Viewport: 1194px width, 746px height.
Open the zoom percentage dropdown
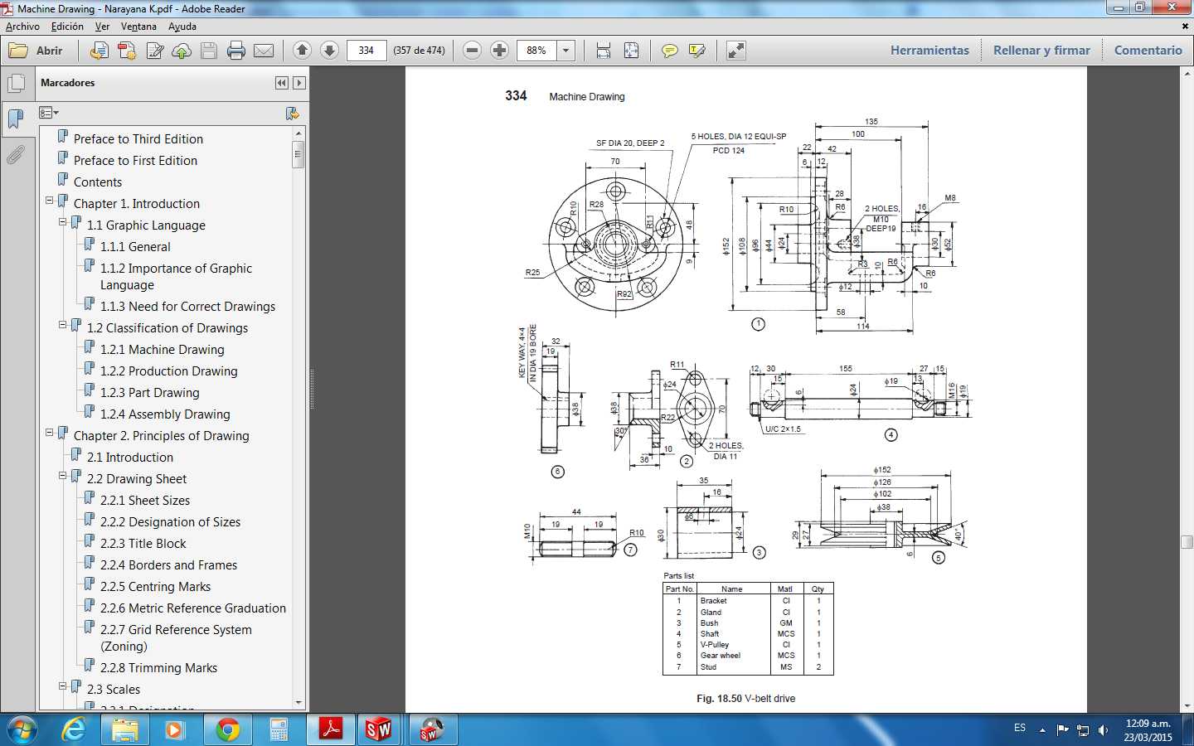(566, 51)
